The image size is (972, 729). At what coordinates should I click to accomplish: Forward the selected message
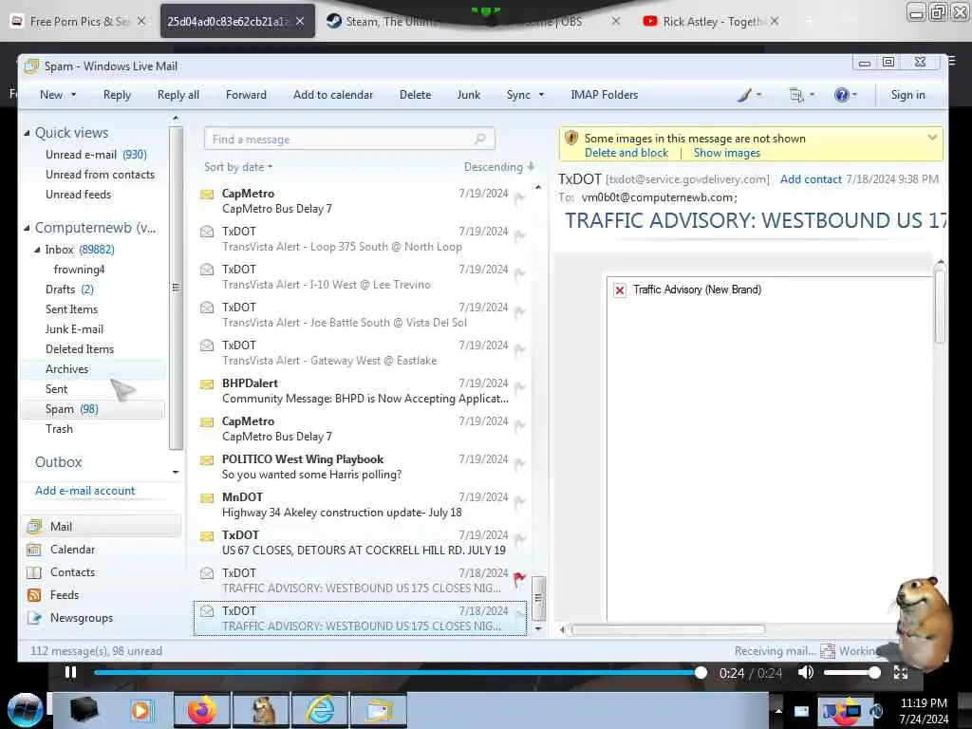pyautogui.click(x=246, y=95)
